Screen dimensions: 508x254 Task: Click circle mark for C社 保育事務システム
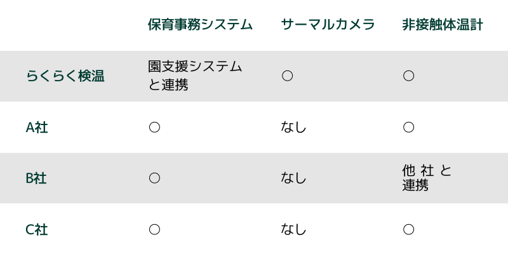tap(154, 229)
